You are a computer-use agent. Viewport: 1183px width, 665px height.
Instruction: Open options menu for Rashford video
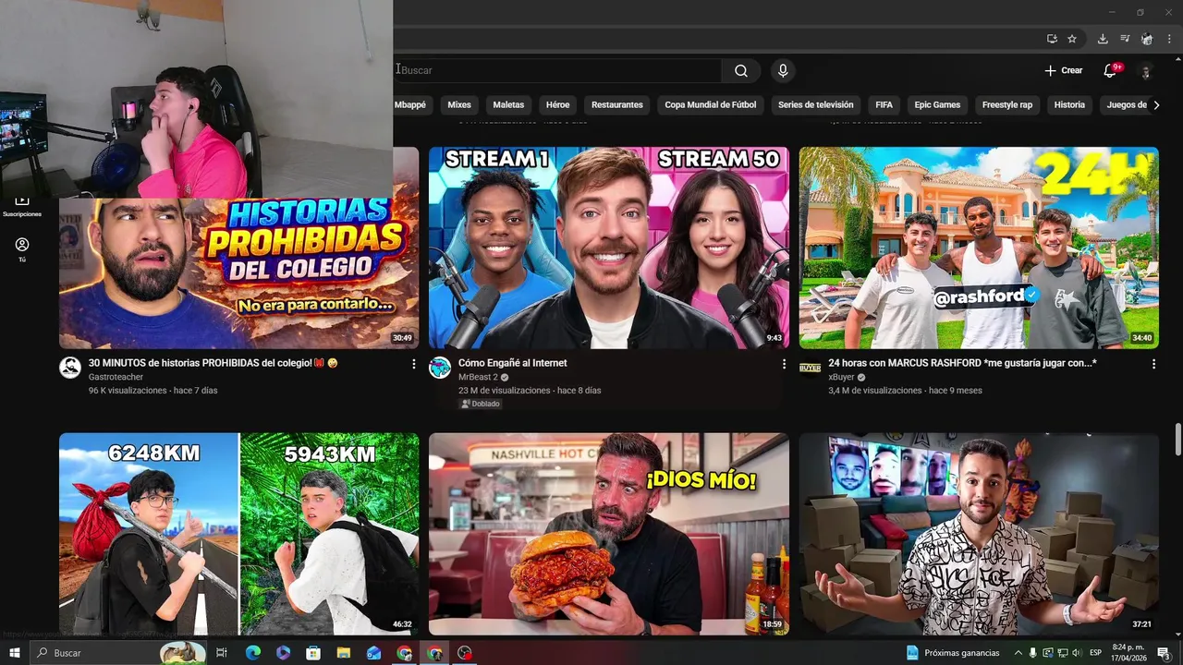tap(1153, 365)
